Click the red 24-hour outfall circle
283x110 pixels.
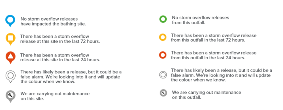point(163,55)
